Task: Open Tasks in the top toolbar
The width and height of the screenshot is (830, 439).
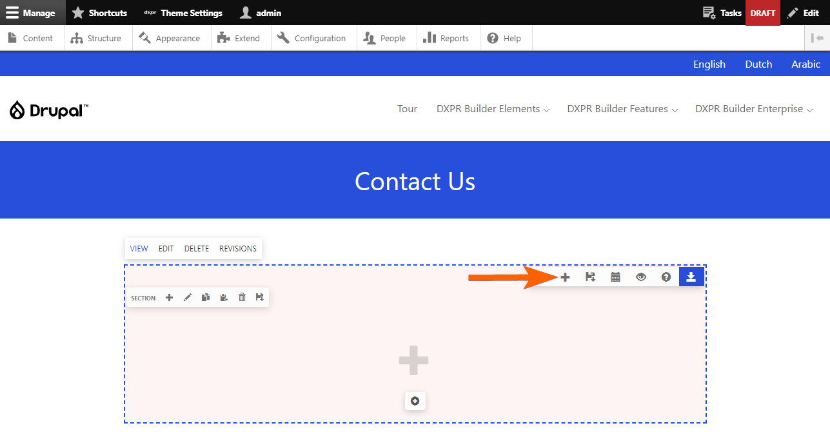Action: coord(722,13)
